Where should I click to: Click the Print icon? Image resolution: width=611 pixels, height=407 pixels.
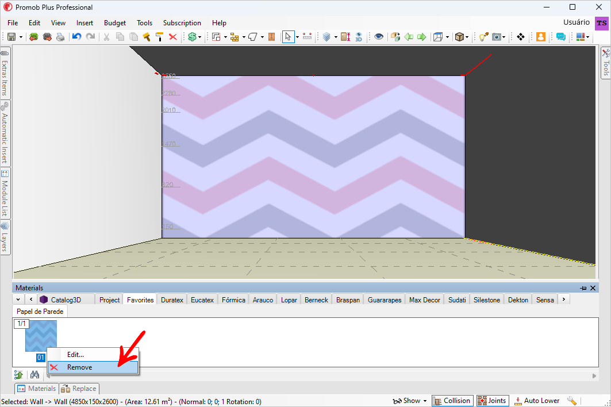pyautogui.click(x=60, y=37)
